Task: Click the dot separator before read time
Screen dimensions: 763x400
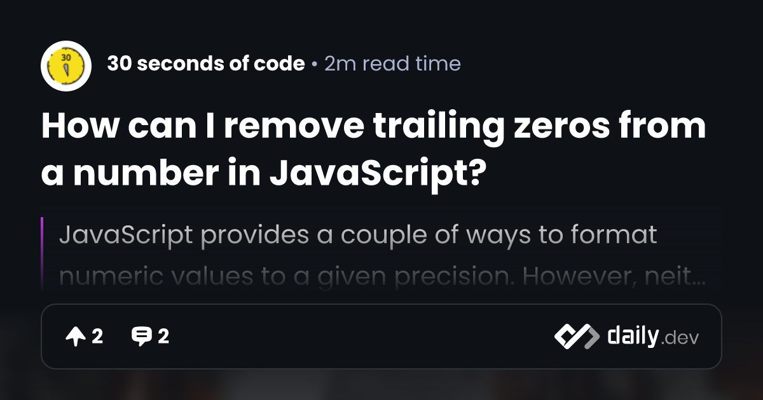Action: pos(315,64)
